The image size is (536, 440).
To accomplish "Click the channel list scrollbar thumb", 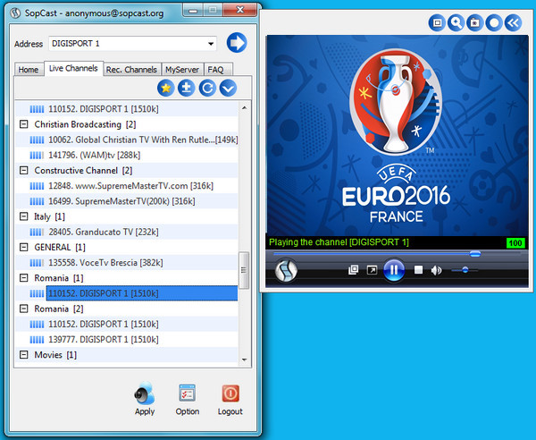I will [244, 270].
